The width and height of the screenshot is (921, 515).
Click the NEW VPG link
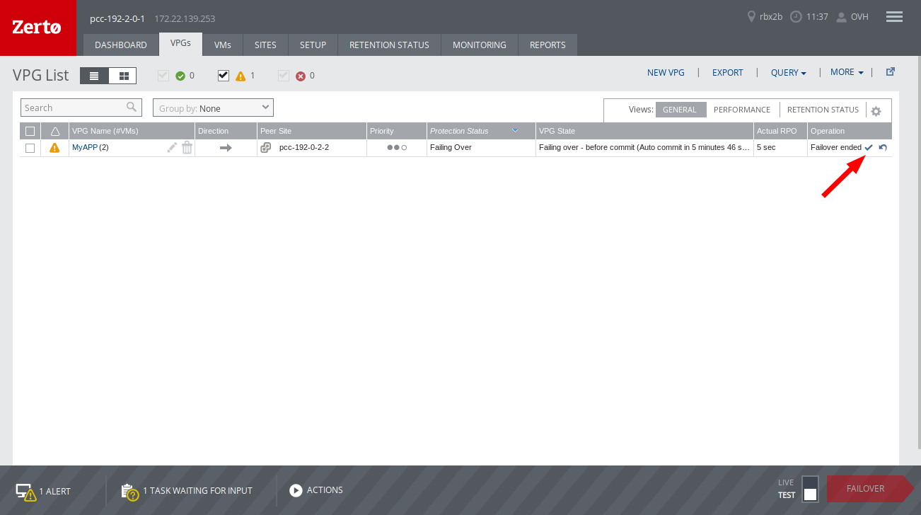click(666, 72)
